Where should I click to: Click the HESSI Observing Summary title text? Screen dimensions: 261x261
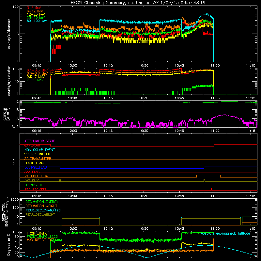click(138, 3)
